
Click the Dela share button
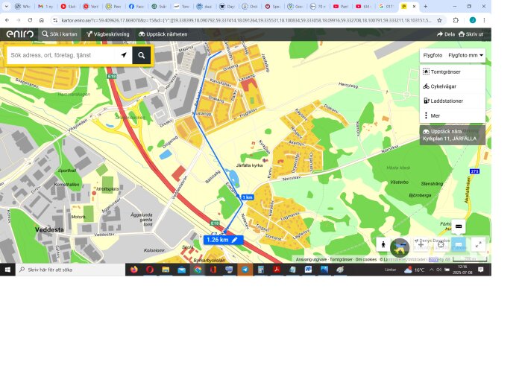coord(446,34)
